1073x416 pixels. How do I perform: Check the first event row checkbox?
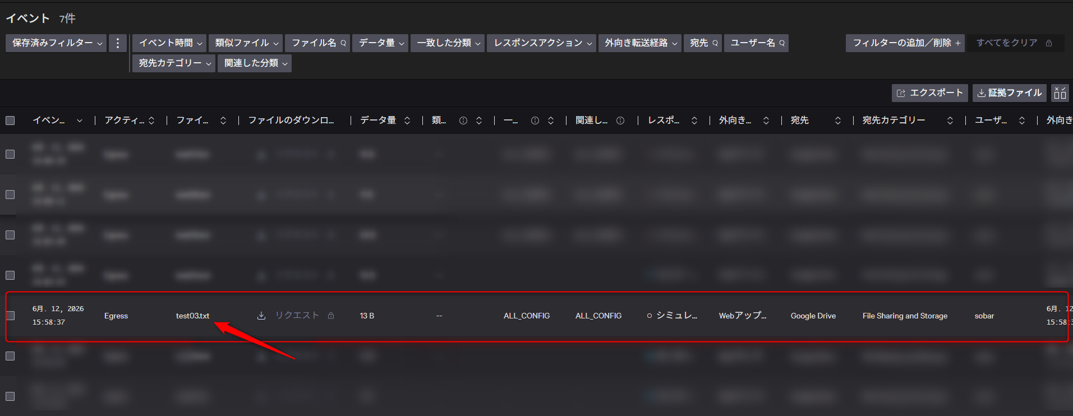(x=10, y=154)
